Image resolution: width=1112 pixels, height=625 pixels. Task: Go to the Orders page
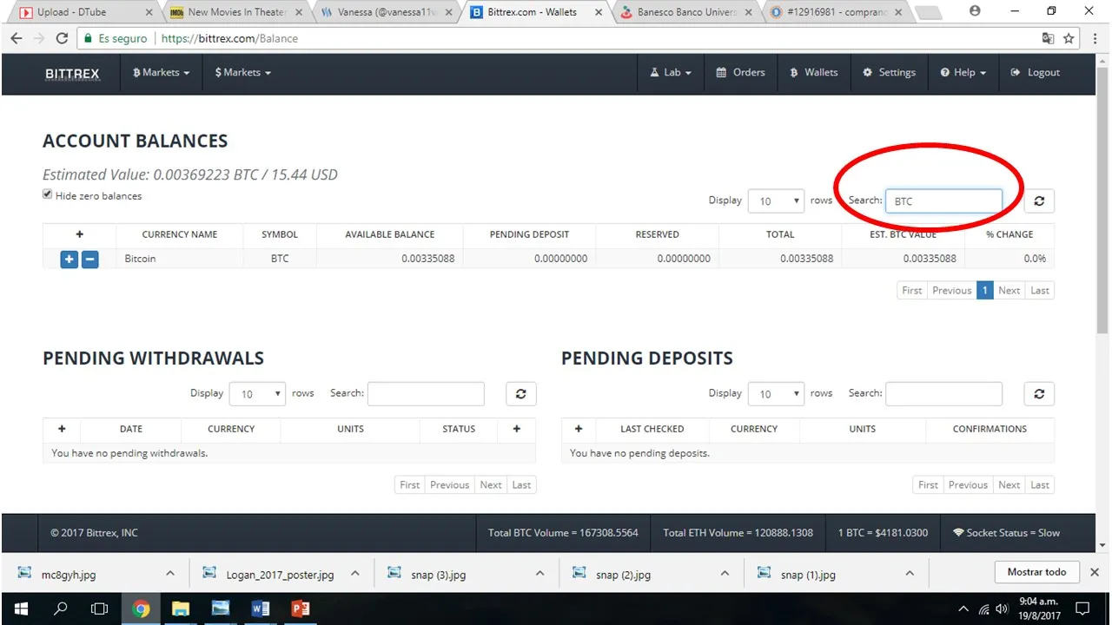[x=740, y=73]
